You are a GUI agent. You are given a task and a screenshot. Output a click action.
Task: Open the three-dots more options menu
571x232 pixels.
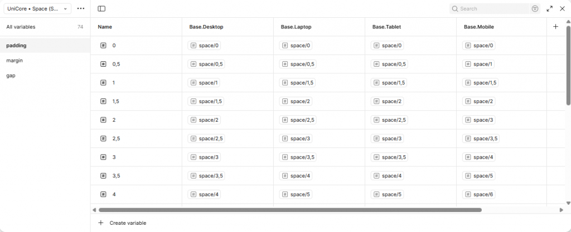[81, 9]
